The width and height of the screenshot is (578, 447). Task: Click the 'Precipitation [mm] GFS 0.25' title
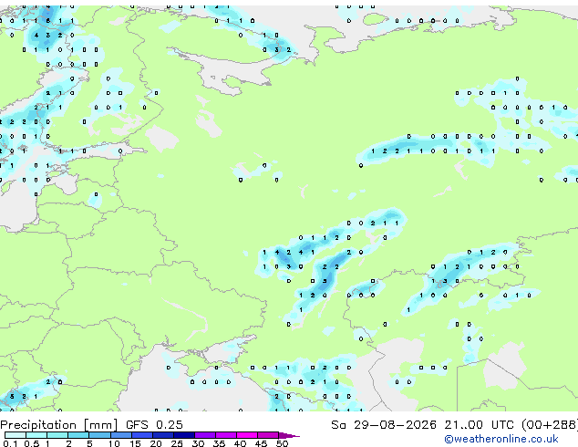[91, 425]
